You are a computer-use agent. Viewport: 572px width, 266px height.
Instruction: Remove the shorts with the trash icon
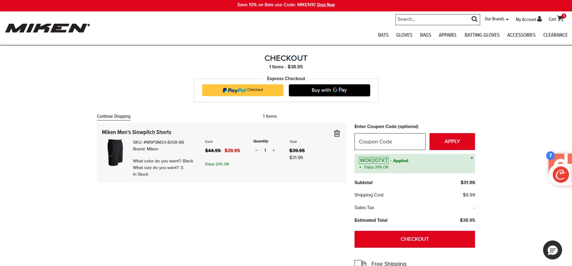coord(337,133)
